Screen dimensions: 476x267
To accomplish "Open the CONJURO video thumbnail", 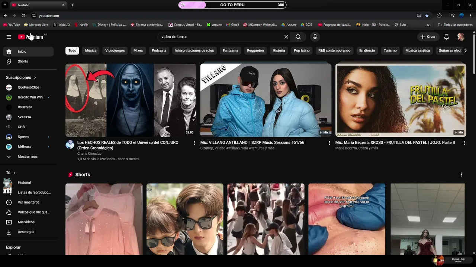I will (131, 100).
